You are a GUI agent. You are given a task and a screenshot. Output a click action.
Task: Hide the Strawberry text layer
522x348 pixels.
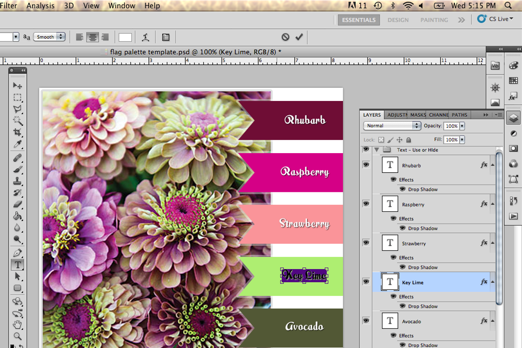tap(366, 243)
